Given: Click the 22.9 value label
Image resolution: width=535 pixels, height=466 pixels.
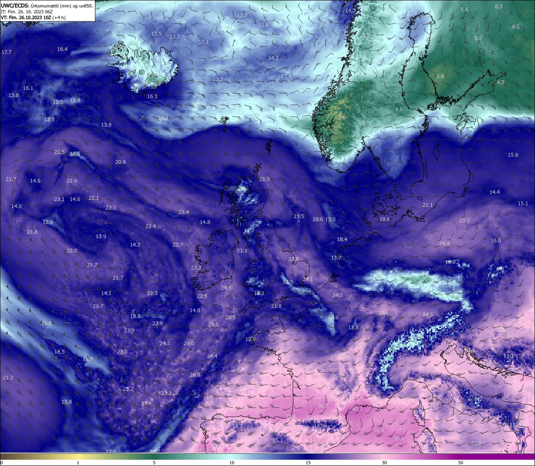Looking at the screenshot, I should coord(129,331).
